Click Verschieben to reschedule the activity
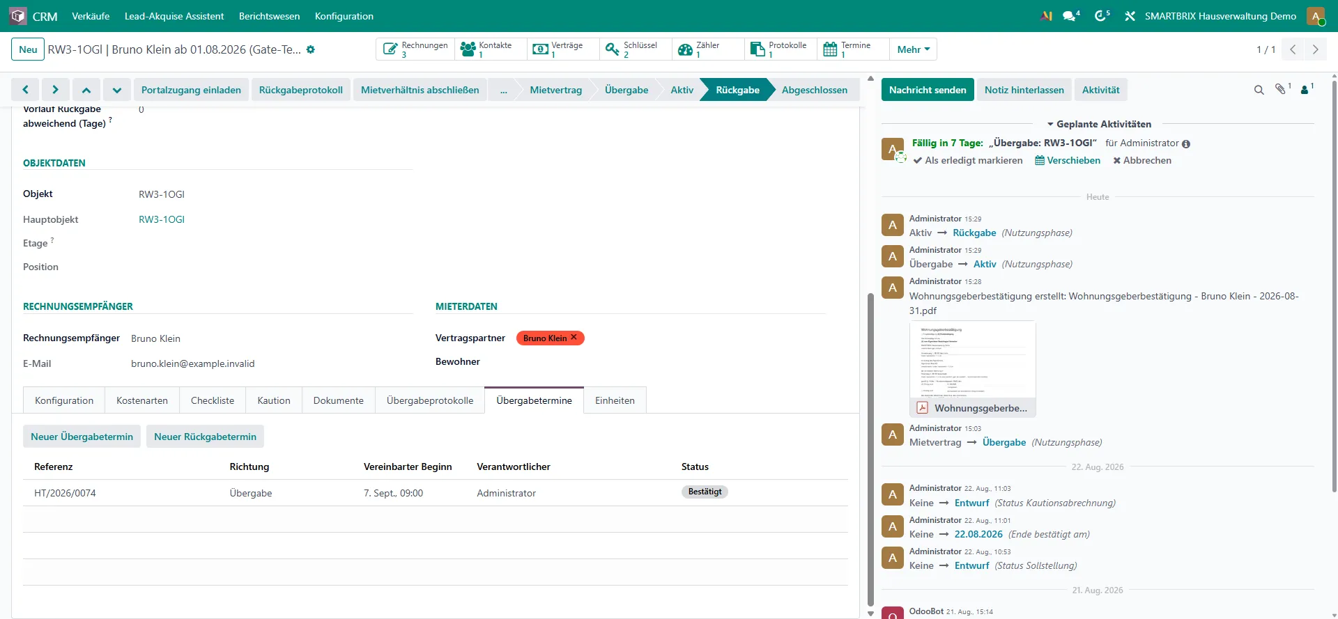The width and height of the screenshot is (1338, 619). 1068,160
